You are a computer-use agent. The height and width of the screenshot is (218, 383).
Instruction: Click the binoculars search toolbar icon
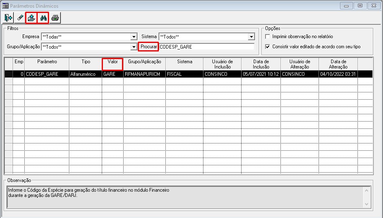43,18
